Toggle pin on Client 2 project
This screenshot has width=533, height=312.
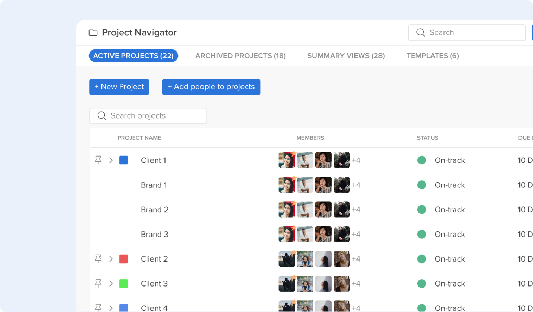(98, 258)
